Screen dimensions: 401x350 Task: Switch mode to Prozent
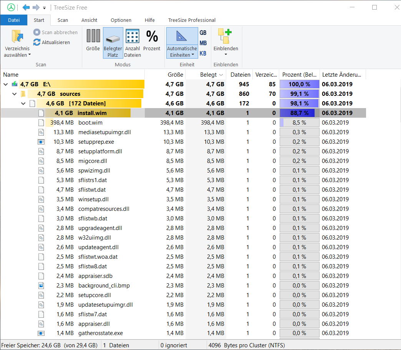click(x=152, y=40)
